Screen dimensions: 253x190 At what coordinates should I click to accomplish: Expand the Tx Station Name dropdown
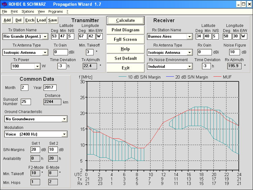[45, 36]
